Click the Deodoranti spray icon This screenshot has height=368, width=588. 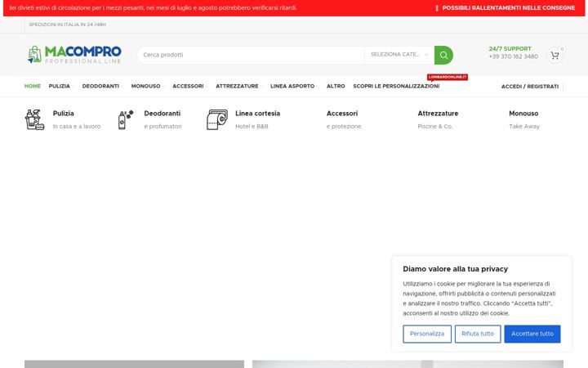126,119
